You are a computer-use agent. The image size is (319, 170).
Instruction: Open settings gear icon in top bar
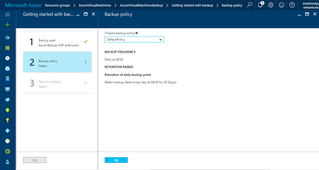point(271,5)
